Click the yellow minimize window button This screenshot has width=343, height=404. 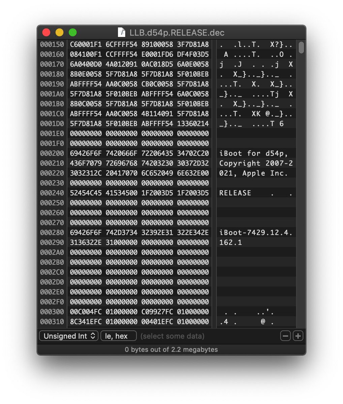pos(59,32)
